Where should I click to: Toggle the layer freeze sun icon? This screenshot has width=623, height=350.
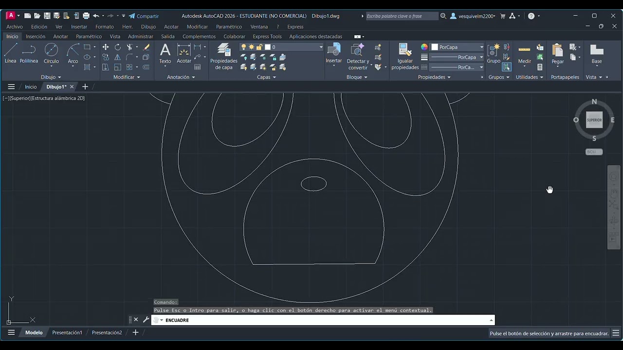click(x=252, y=47)
